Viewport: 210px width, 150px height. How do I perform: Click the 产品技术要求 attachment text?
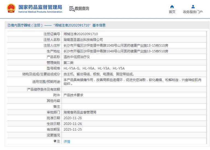click(x=73, y=95)
